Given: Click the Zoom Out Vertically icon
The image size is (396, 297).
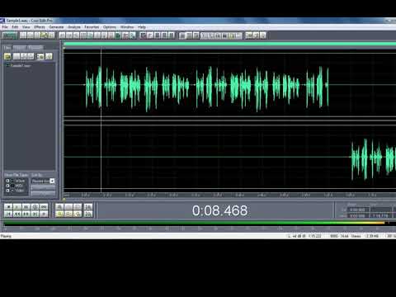Looking at the screenshot, I should 88,214.
